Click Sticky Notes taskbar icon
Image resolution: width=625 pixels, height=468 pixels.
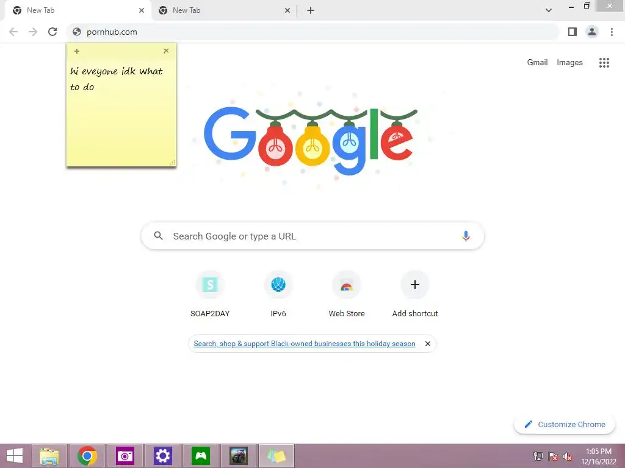click(x=276, y=456)
